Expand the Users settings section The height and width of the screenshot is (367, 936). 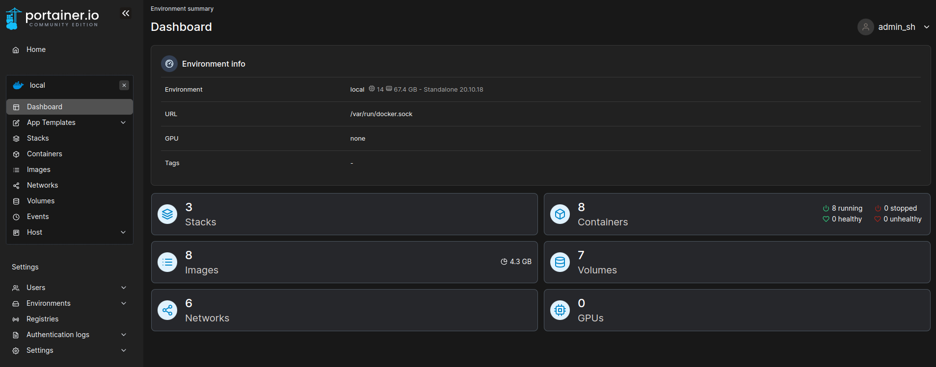[x=124, y=288]
